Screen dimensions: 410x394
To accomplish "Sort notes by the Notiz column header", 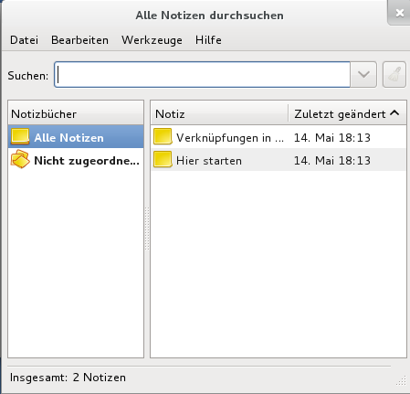I will (219, 113).
